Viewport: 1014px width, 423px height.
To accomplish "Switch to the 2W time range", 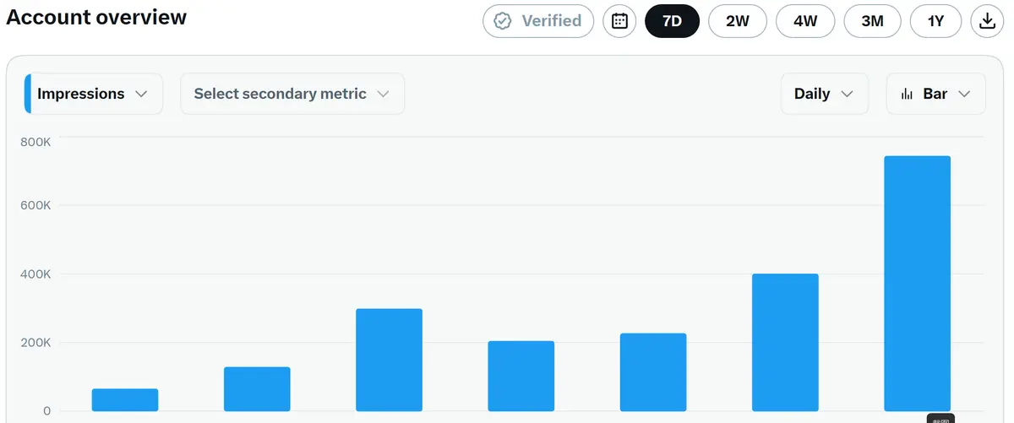I will click(738, 21).
